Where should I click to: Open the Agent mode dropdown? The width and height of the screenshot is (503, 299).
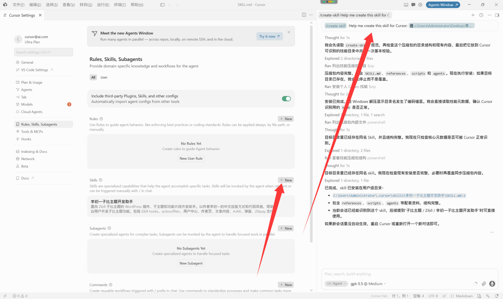tap(336, 284)
